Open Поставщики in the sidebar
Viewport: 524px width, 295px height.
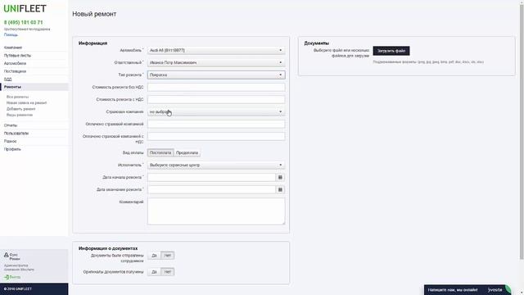click(x=15, y=71)
